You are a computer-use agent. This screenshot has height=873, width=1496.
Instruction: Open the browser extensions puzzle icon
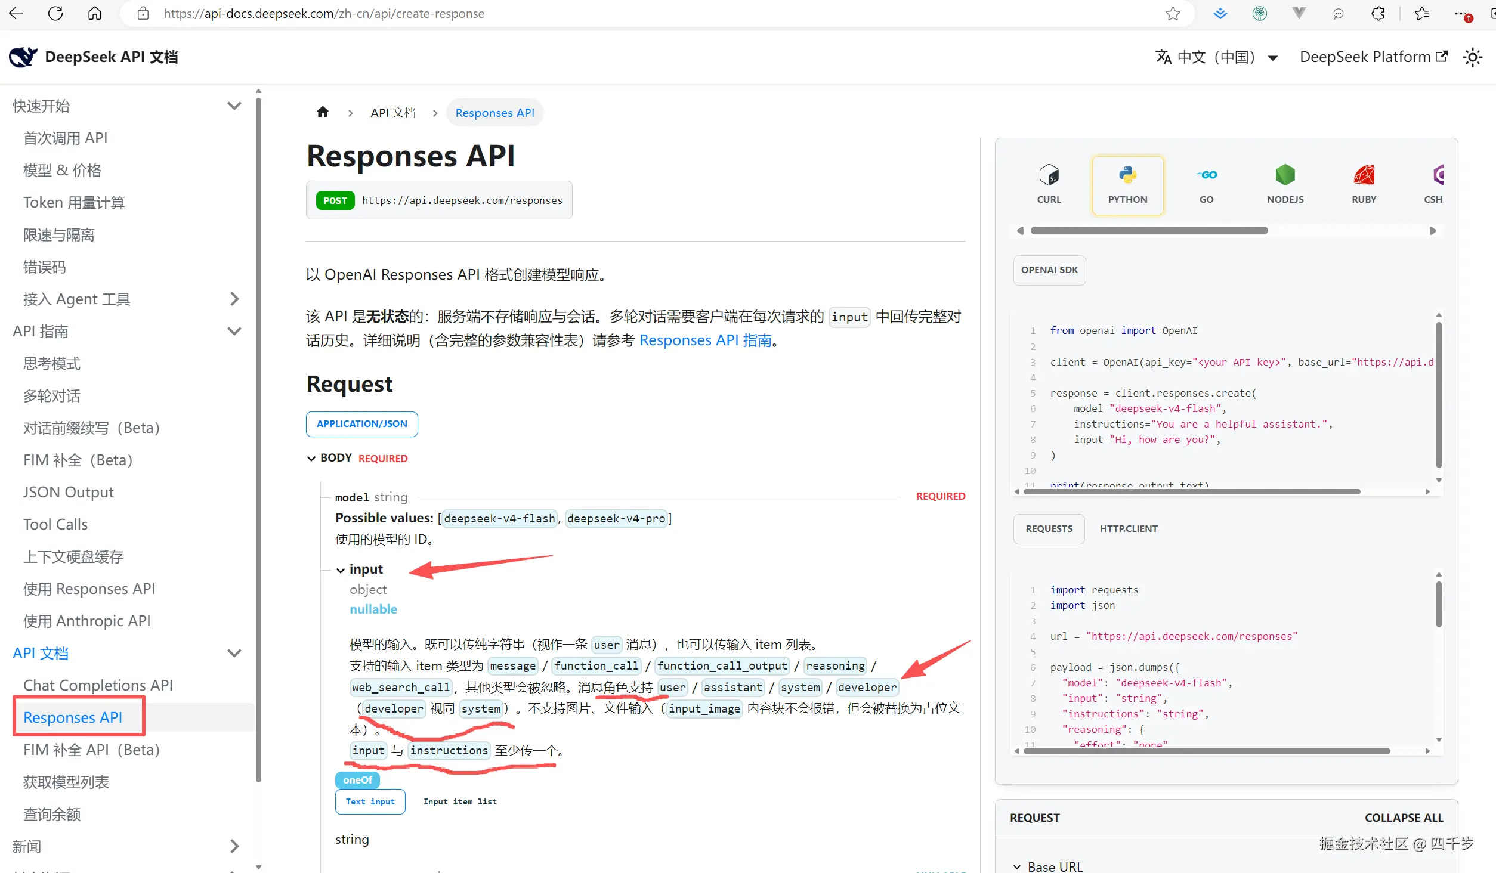click(x=1378, y=13)
